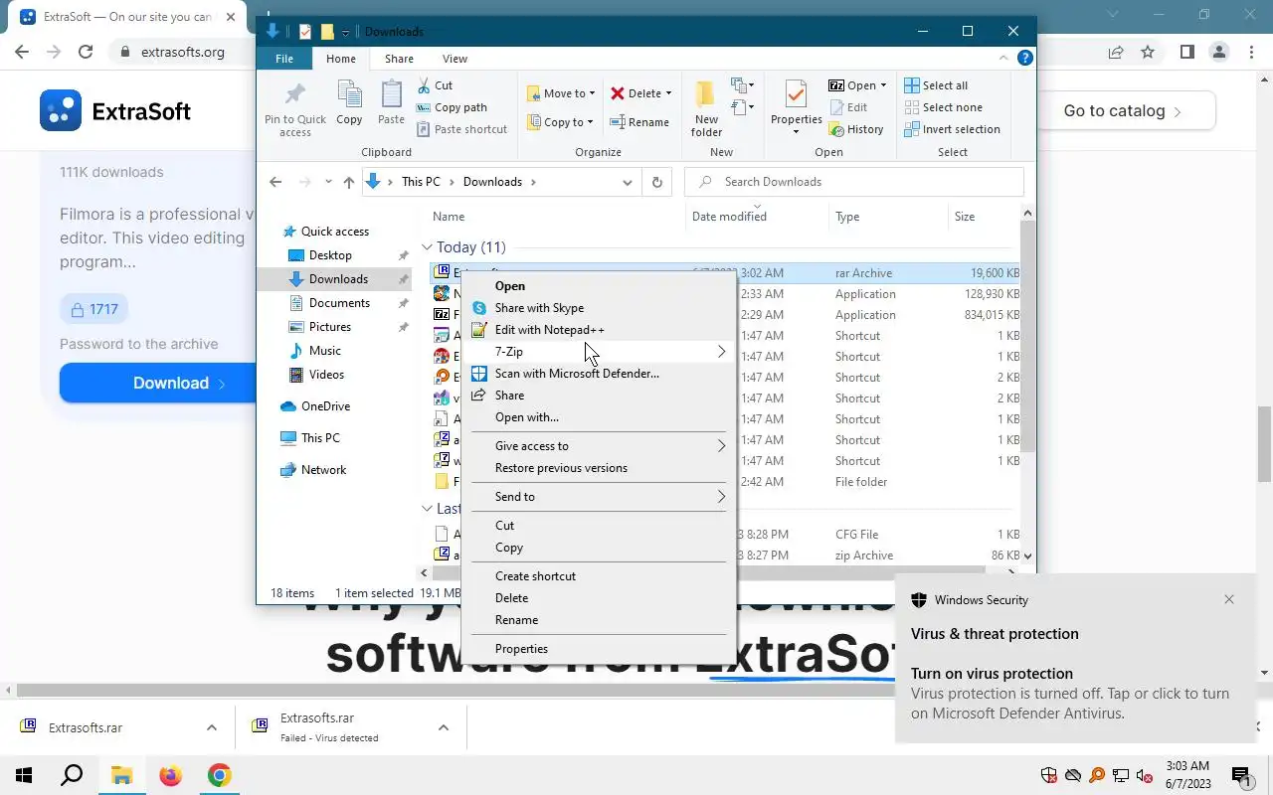This screenshot has width=1273, height=795.
Task: Click Pin to Quick access in the ribbon
Action: click(295, 109)
